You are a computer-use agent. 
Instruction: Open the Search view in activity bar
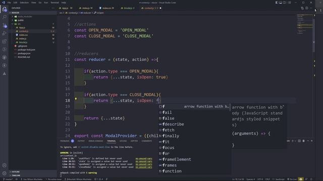click(x=5, y=17)
